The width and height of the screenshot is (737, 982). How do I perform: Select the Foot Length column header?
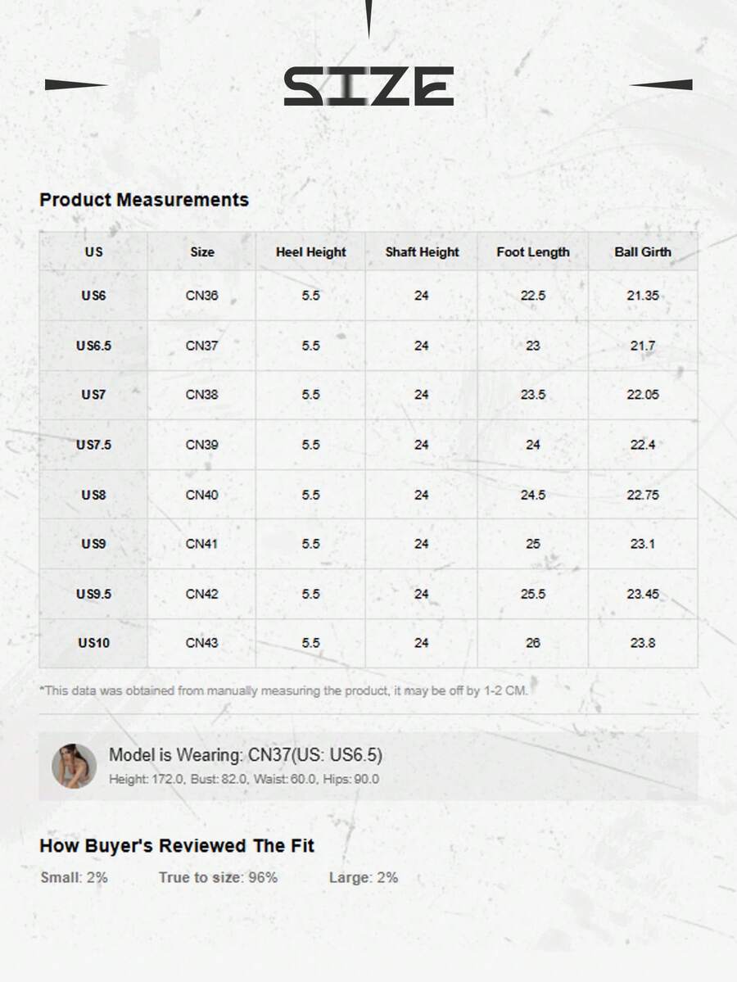coord(532,252)
